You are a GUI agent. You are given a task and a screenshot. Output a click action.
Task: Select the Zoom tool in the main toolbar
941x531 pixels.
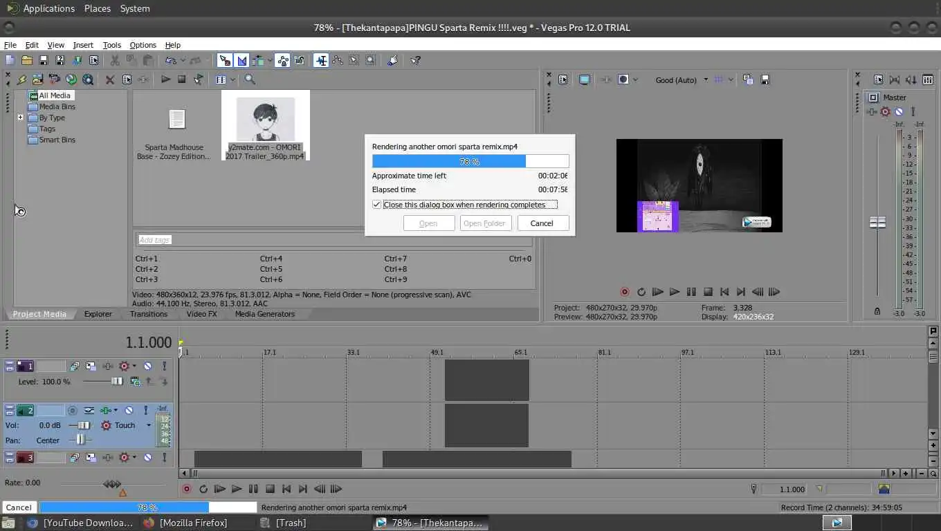(370, 60)
